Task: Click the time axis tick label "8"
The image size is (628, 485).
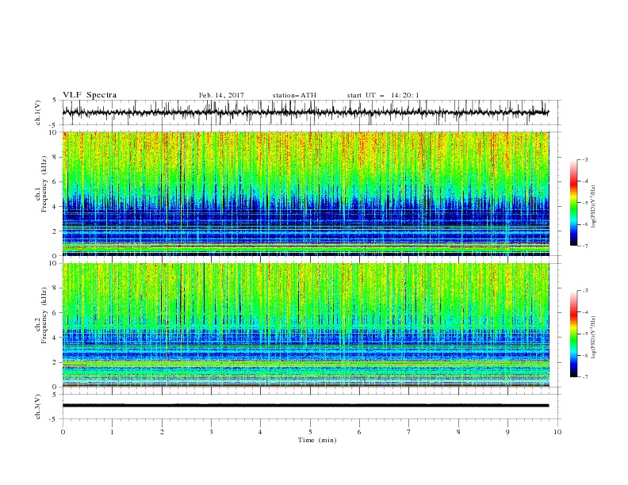Action: click(458, 432)
